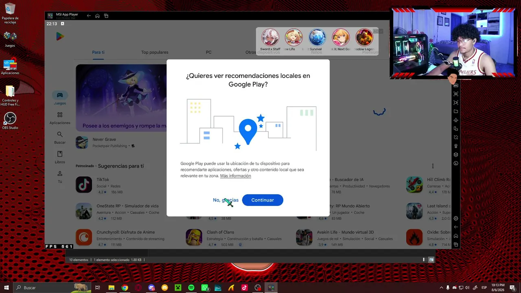The image size is (521, 293).
Task: Select the 'Para ti' tab
Action: [98, 52]
